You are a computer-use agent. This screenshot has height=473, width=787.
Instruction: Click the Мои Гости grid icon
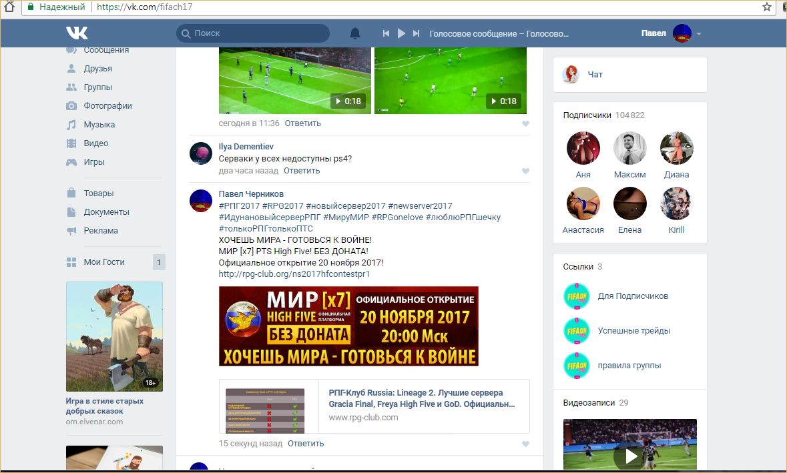[x=71, y=262]
